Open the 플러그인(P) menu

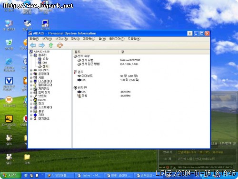(117, 39)
